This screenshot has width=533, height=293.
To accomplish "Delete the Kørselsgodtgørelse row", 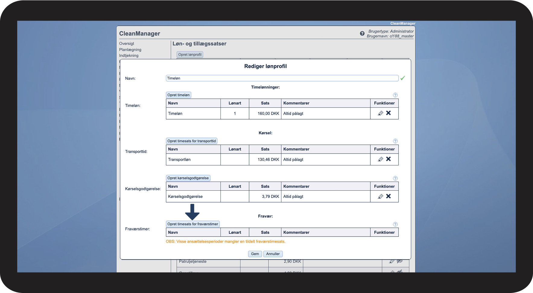I will 389,196.
